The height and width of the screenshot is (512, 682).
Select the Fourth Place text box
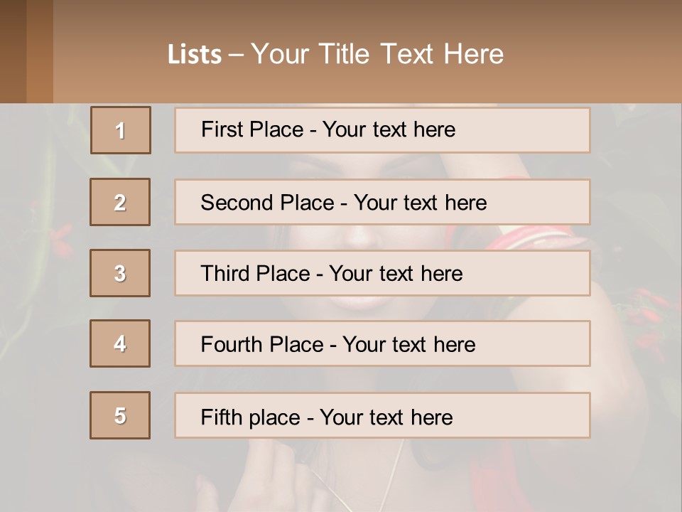point(382,344)
